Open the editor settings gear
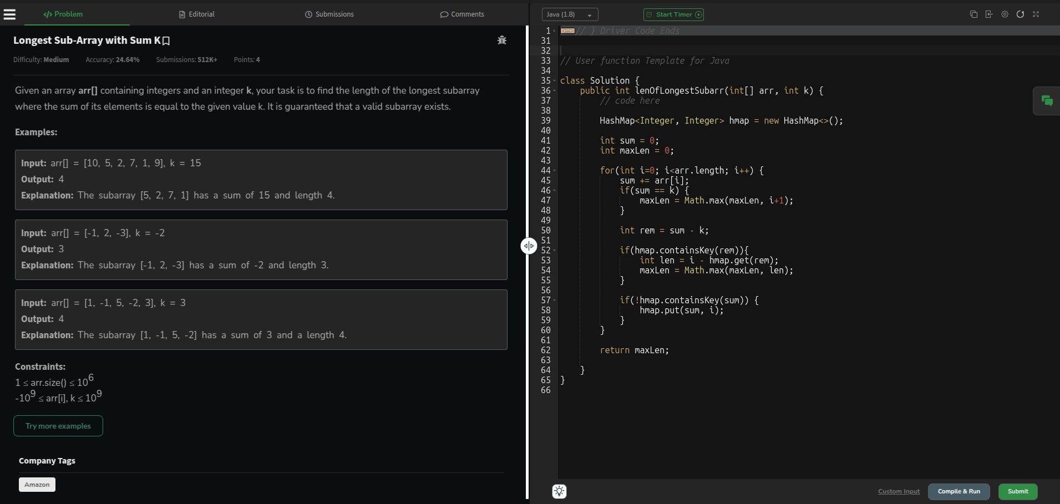This screenshot has height=504, width=1060. [x=1005, y=14]
